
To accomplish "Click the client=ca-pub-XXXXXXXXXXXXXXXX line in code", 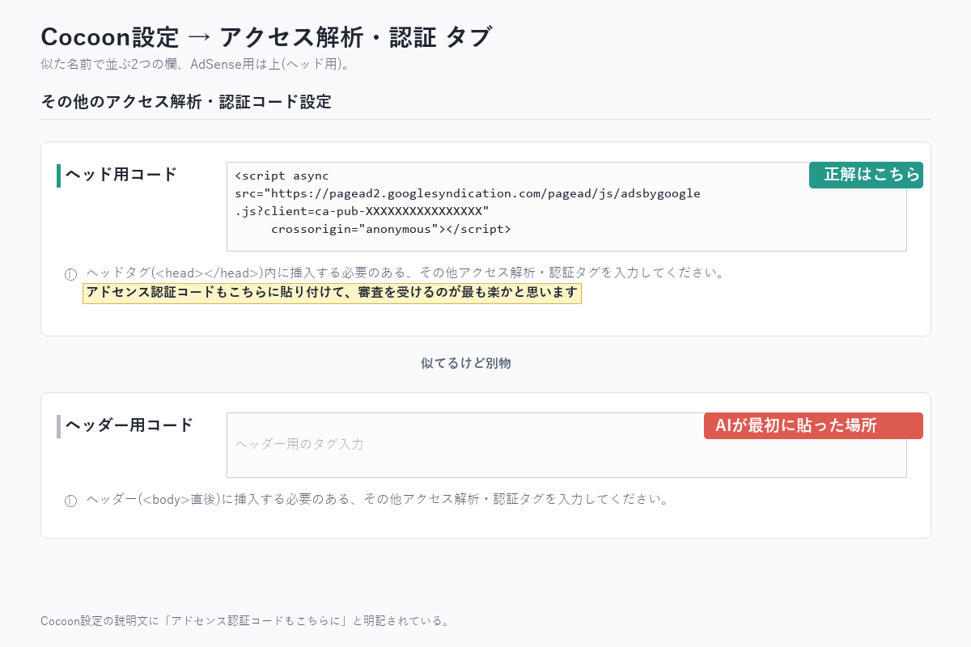I will coord(363,211).
